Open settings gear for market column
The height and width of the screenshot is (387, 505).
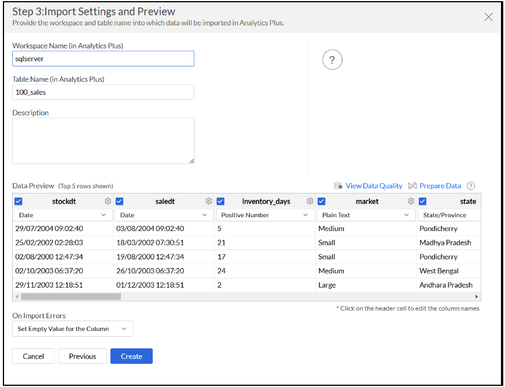point(411,201)
